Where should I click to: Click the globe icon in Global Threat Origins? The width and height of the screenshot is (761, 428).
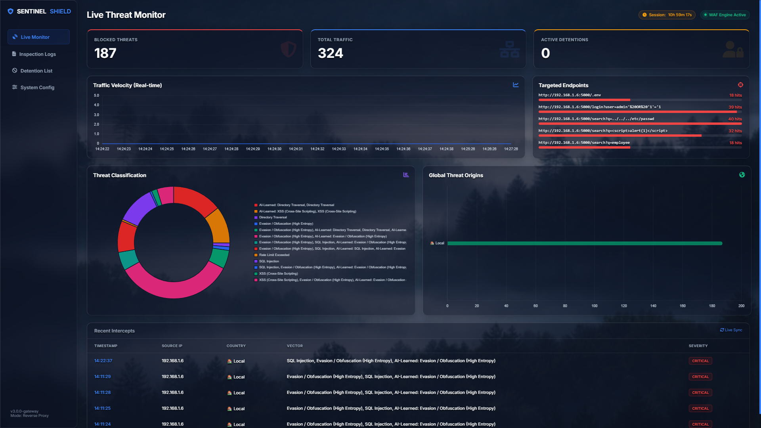(742, 175)
